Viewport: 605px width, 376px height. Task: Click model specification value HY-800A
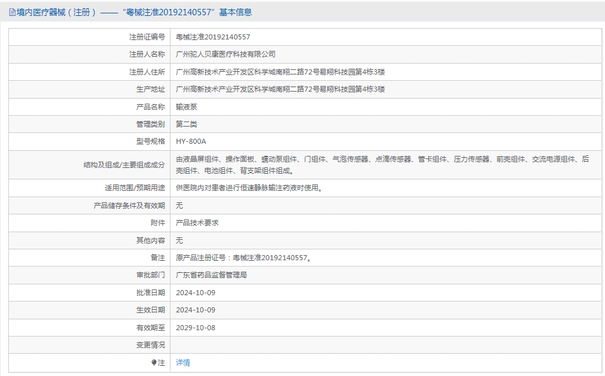[x=191, y=142]
